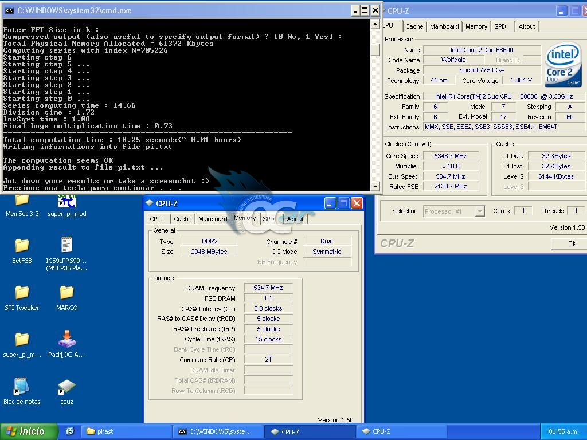Open the SetFSB folder on desktop

(x=22, y=245)
